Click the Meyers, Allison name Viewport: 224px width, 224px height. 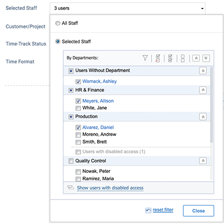coord(98,101)
